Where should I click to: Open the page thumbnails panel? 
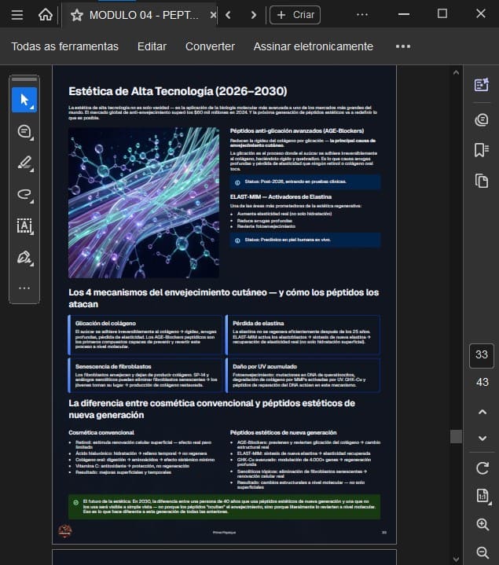(482, 181)
